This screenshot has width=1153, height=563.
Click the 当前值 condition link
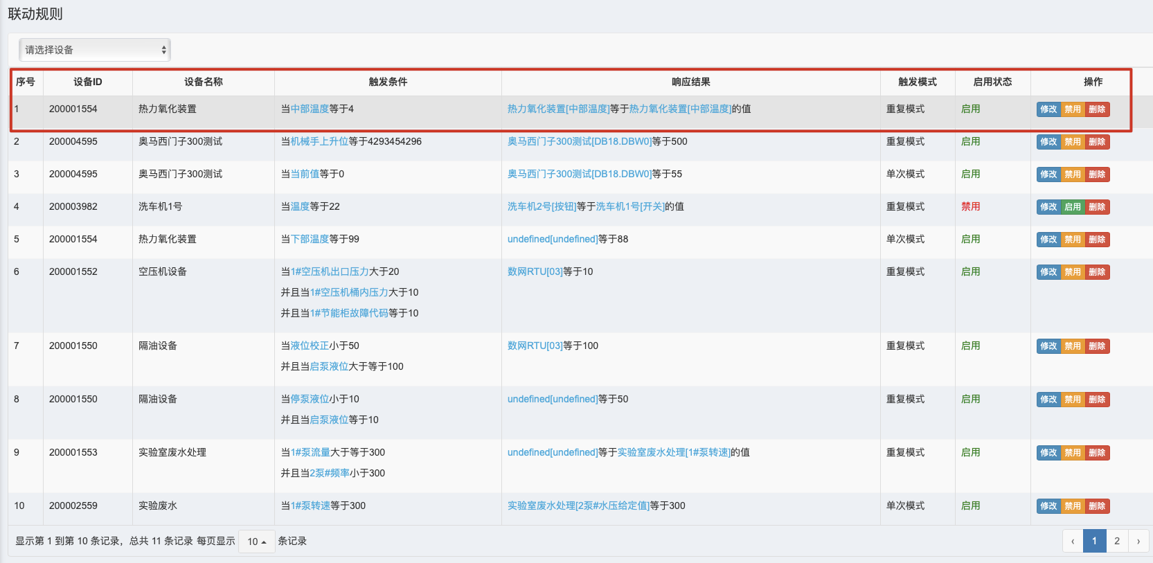coord(305,174)
